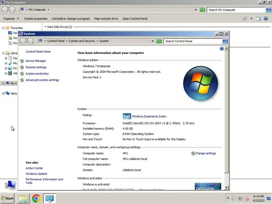Image resolution: width=272 pixels, height=204 pixels.
Task: Click refresh icon in My Computer address bar
Action: pos(202,10)
